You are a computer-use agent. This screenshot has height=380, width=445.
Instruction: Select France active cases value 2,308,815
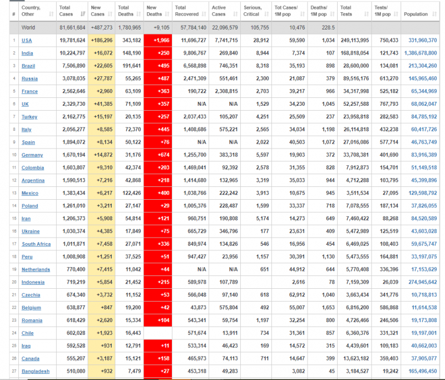pos(226,91)
